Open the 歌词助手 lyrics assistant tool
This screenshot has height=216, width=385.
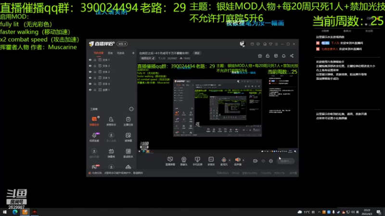[128, 153]
